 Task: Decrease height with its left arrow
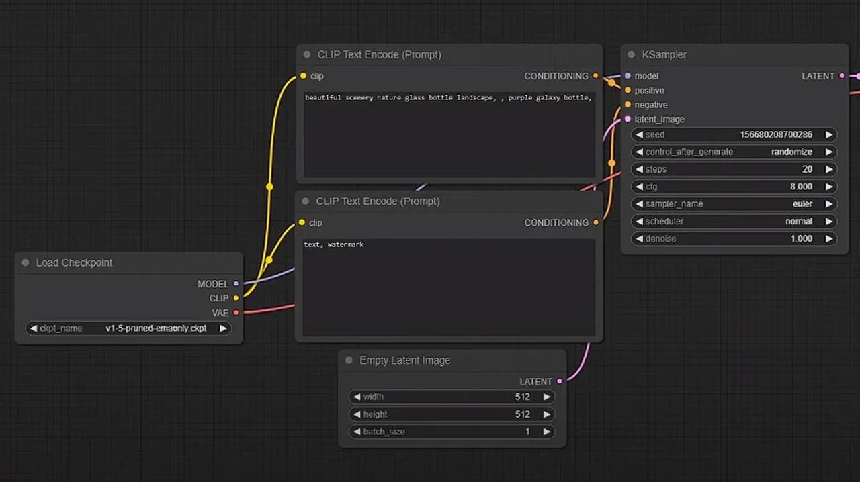coord(357,414)
